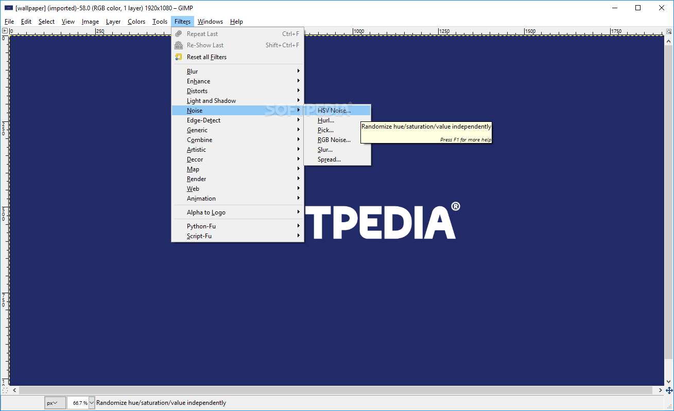This screenshot has width=674, height=411.
Task: Open the Decor filters submenu
Action: tap(238, 159)
